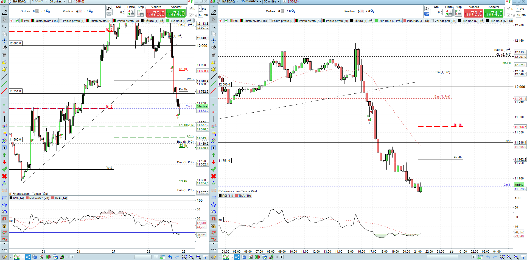Viewport: 527px width, 260px height.
Task: Open the 50 unités dropdown on left chart
Action: [x=57, y=1]
